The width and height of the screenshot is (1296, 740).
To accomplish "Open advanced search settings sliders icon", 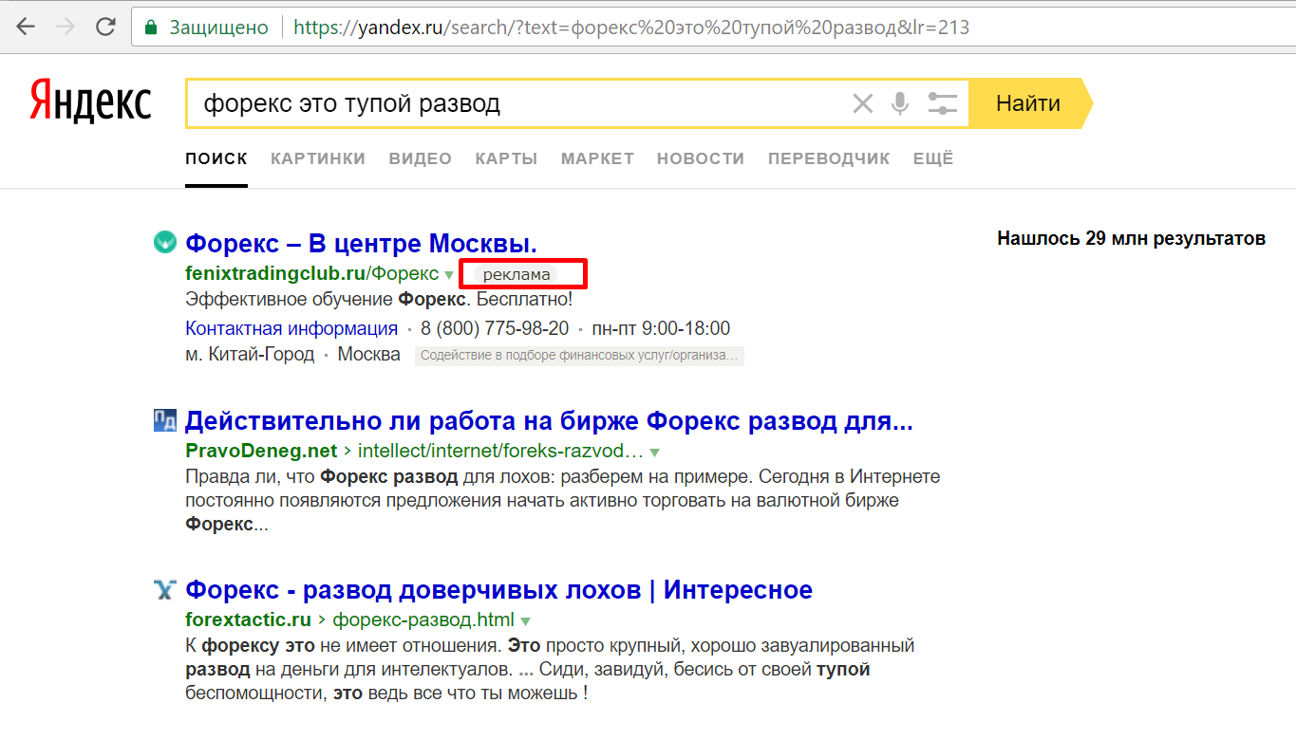I will pos(942,103).
